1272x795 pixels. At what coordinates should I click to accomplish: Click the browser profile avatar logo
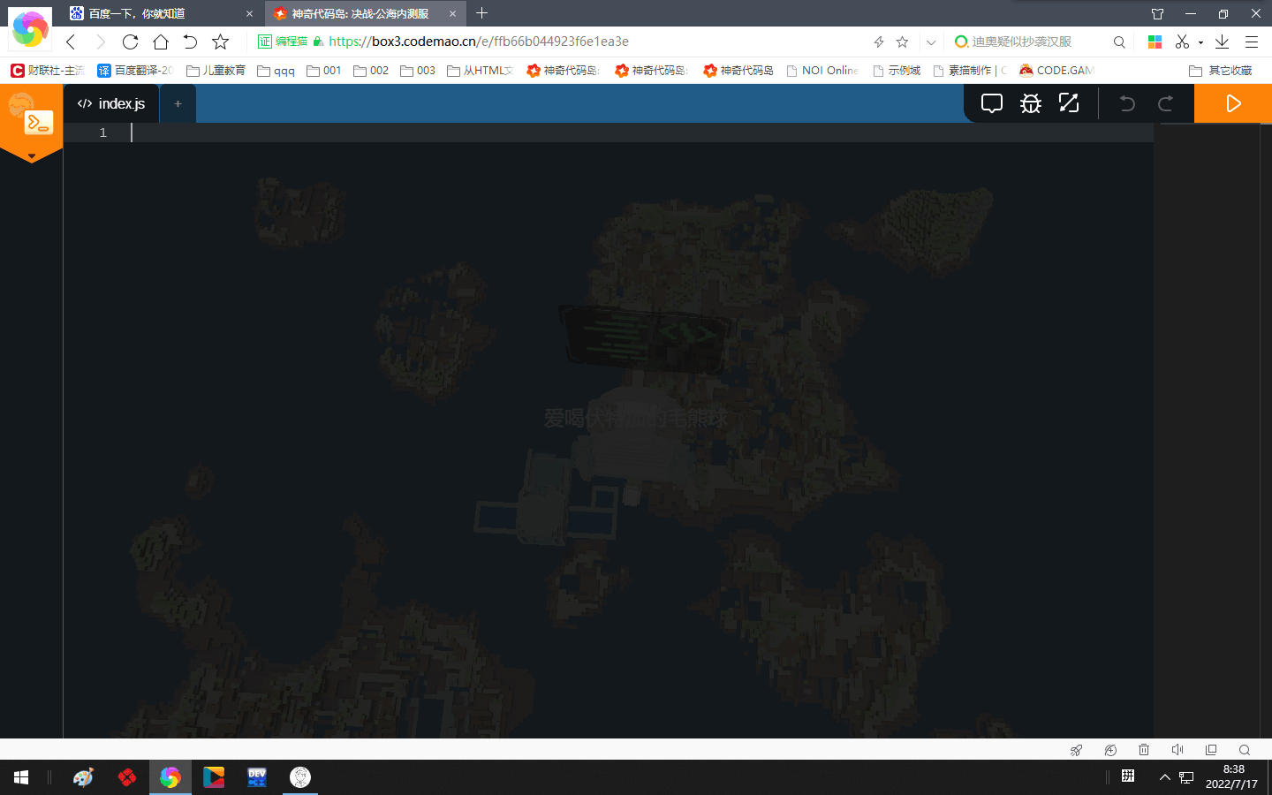(x=30, y=29)
